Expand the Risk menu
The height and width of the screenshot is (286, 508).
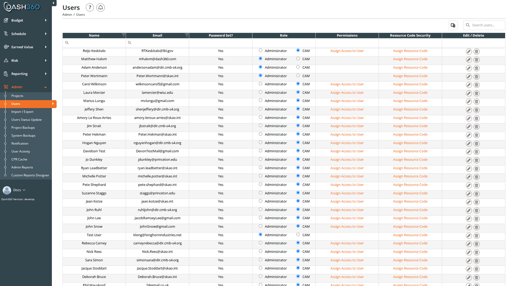click(x=25, y=61)
